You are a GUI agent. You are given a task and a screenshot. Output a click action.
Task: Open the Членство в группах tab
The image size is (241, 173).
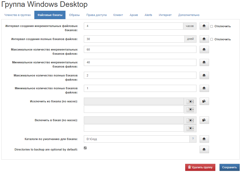[x=18, y=15]
